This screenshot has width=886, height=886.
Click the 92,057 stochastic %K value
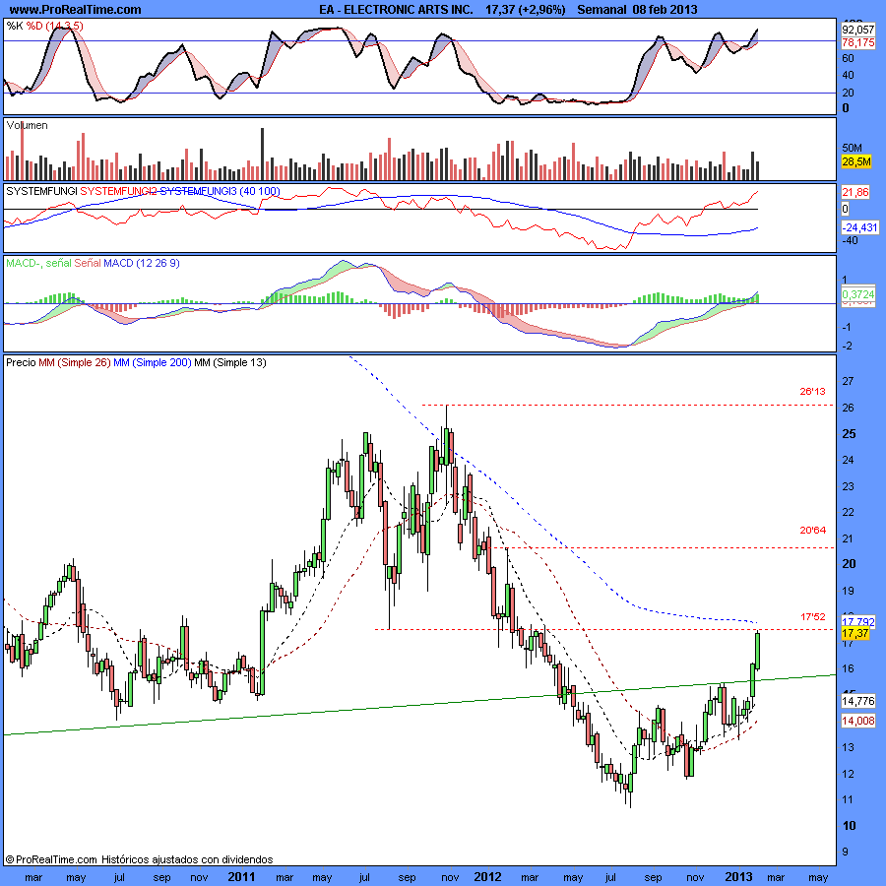click(x=857, y=30)
